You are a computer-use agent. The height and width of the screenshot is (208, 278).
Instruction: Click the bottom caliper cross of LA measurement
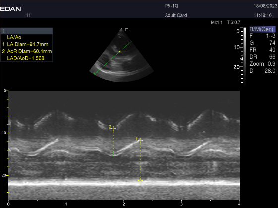click(x=140, y=181)
